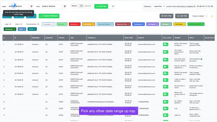Open full chat for row 5
217x122 pixels.
166,73
